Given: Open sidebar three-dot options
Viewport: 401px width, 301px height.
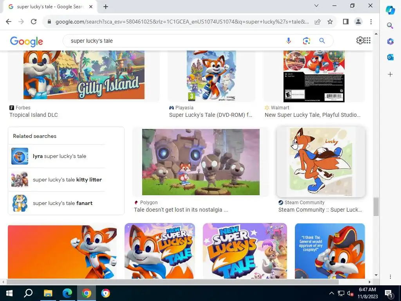Looking at the screenshot, I should 390,277.
